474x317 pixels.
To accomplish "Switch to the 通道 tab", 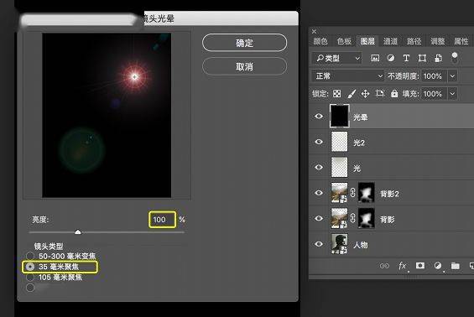I will (390, 41).
